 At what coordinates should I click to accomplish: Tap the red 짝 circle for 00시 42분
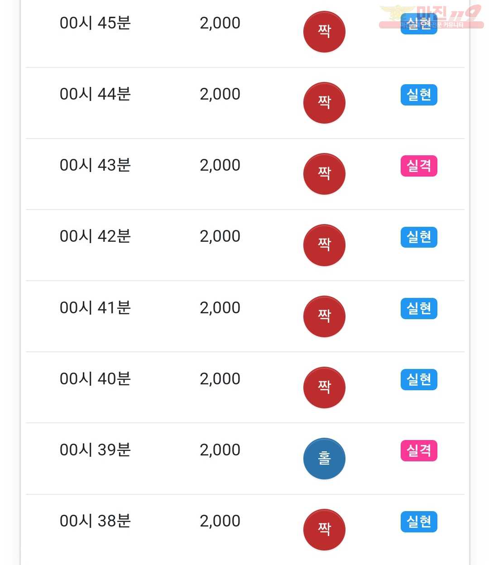click(x=324, y=245)
